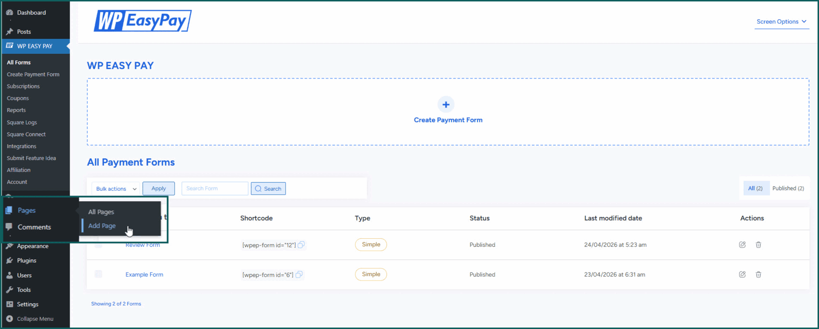Open Create Payment Form submenu item

pos(33,74)
